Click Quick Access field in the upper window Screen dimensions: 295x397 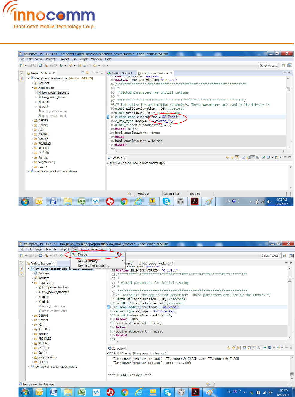(x=268, y=65)
